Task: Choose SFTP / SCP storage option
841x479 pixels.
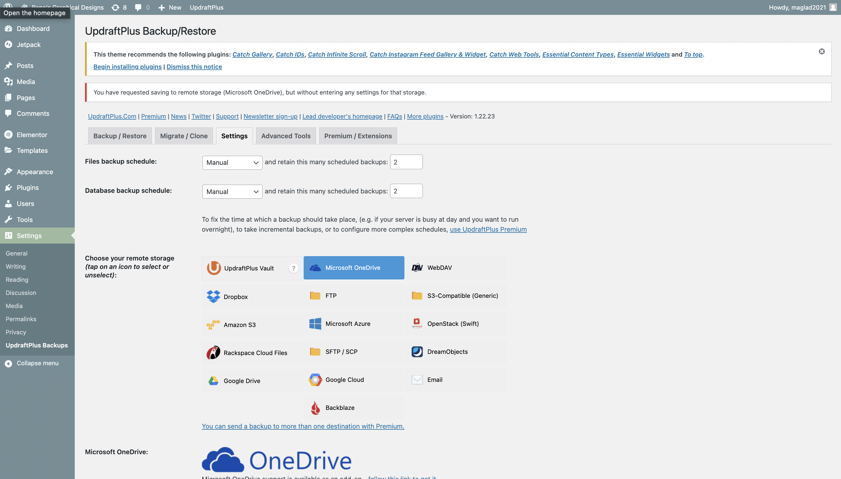Action: click(354, 352)
